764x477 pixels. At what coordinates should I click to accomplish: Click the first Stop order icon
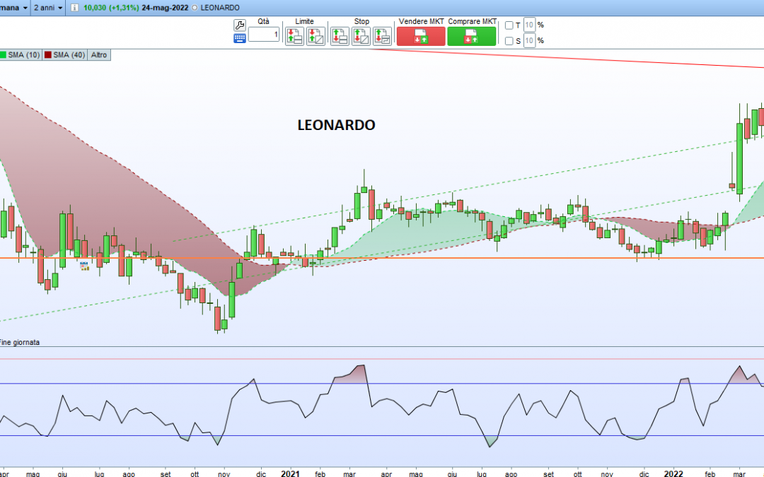point(340,37)
